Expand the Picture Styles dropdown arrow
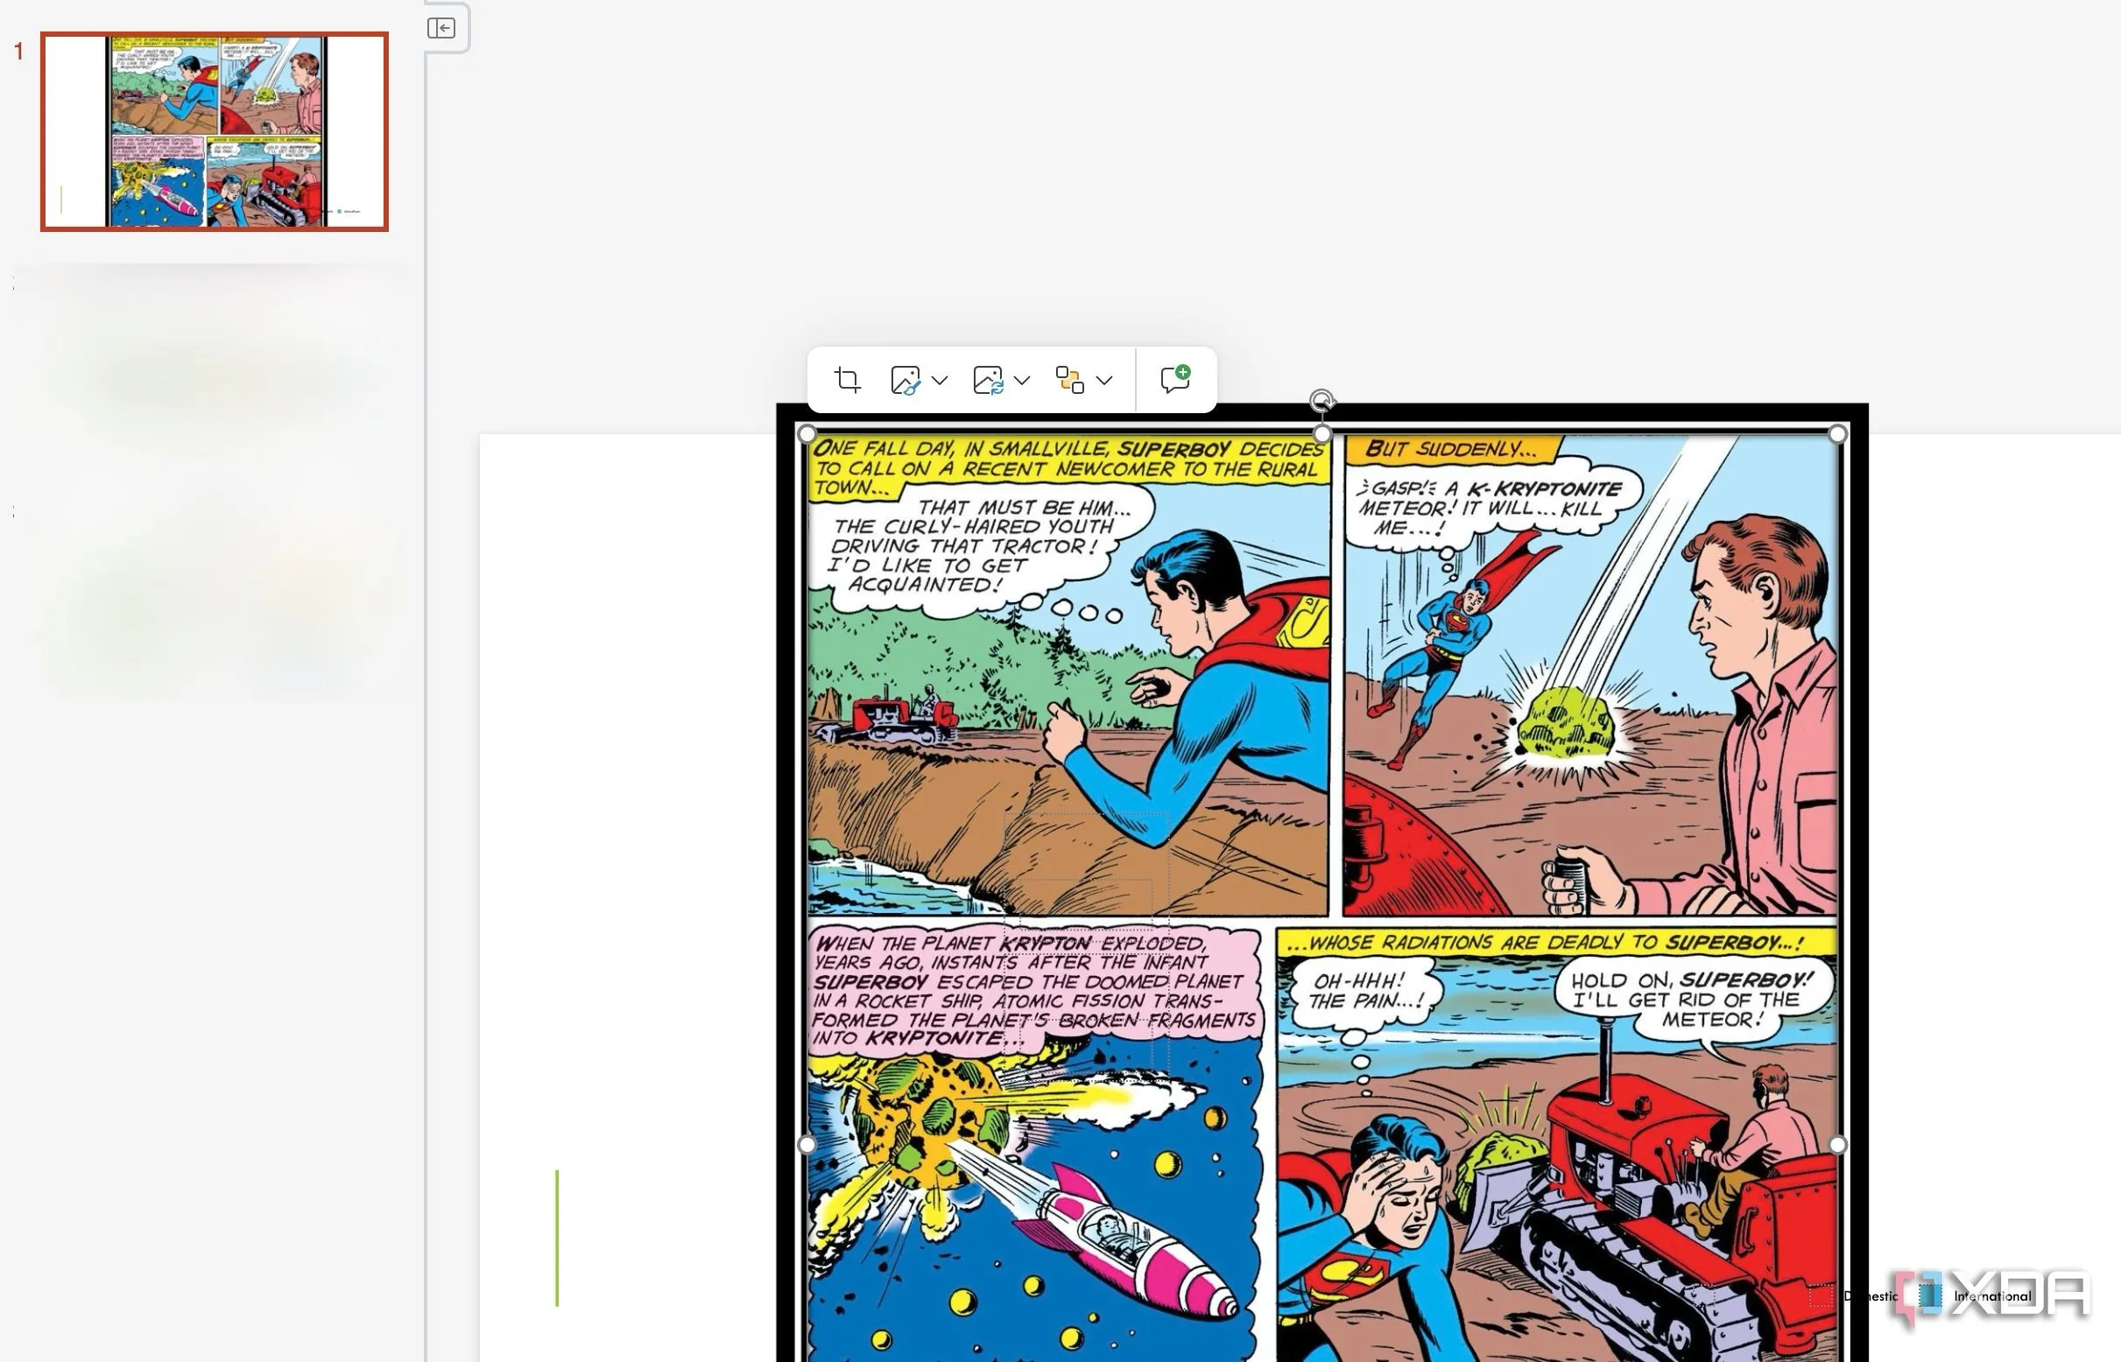The width and height of the screenshot is (2121, 1362). pyautogui.click(x=940, y=380)
